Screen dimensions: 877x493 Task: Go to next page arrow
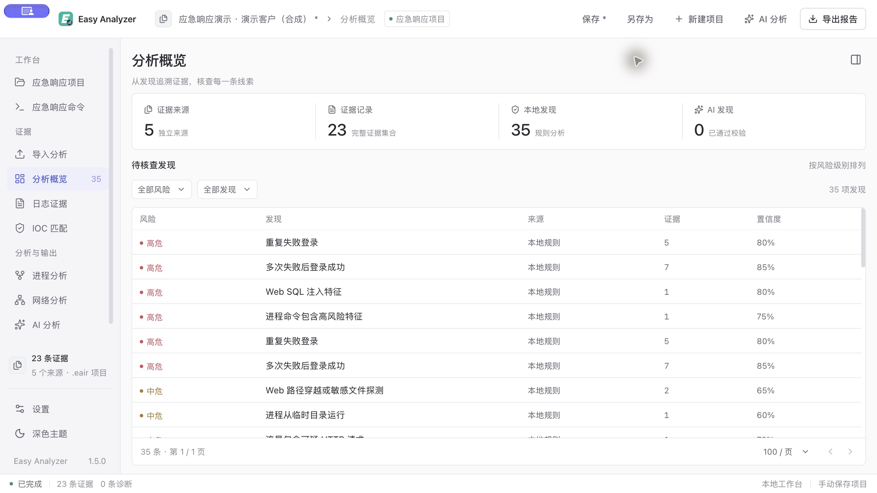tap(850, 452)
